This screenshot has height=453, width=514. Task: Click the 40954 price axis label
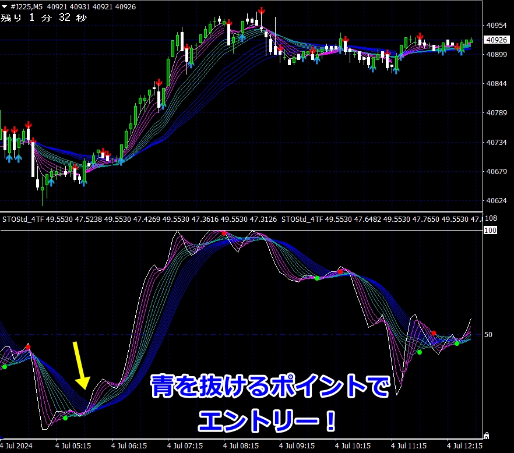tap(496, 26)
